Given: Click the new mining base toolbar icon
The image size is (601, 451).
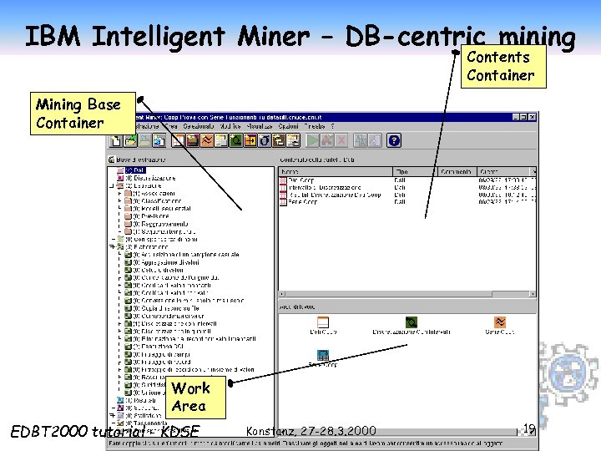Looking at the screenshot, I should [x=116, y=141].
